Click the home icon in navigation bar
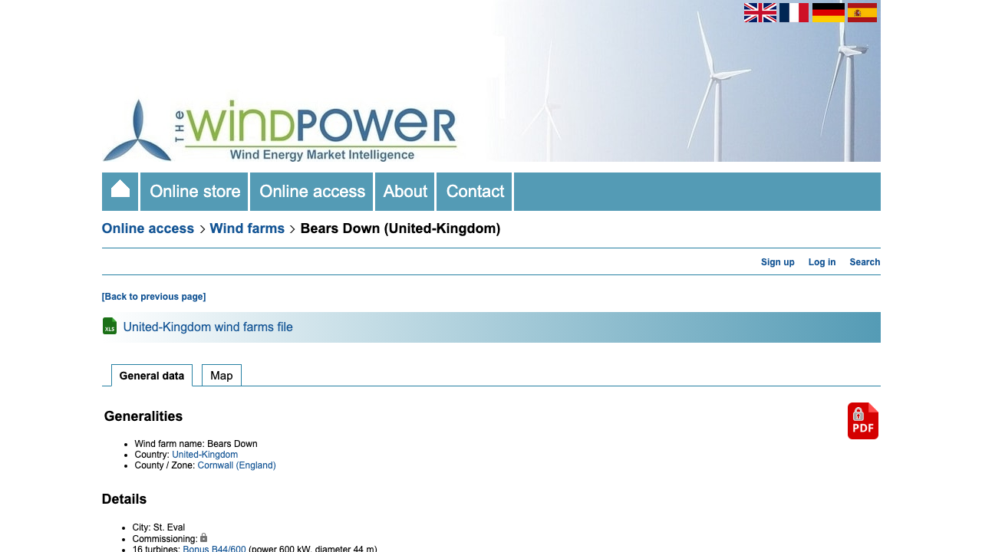The width and height of the screenshot is (982, 552). pos(120,191)
